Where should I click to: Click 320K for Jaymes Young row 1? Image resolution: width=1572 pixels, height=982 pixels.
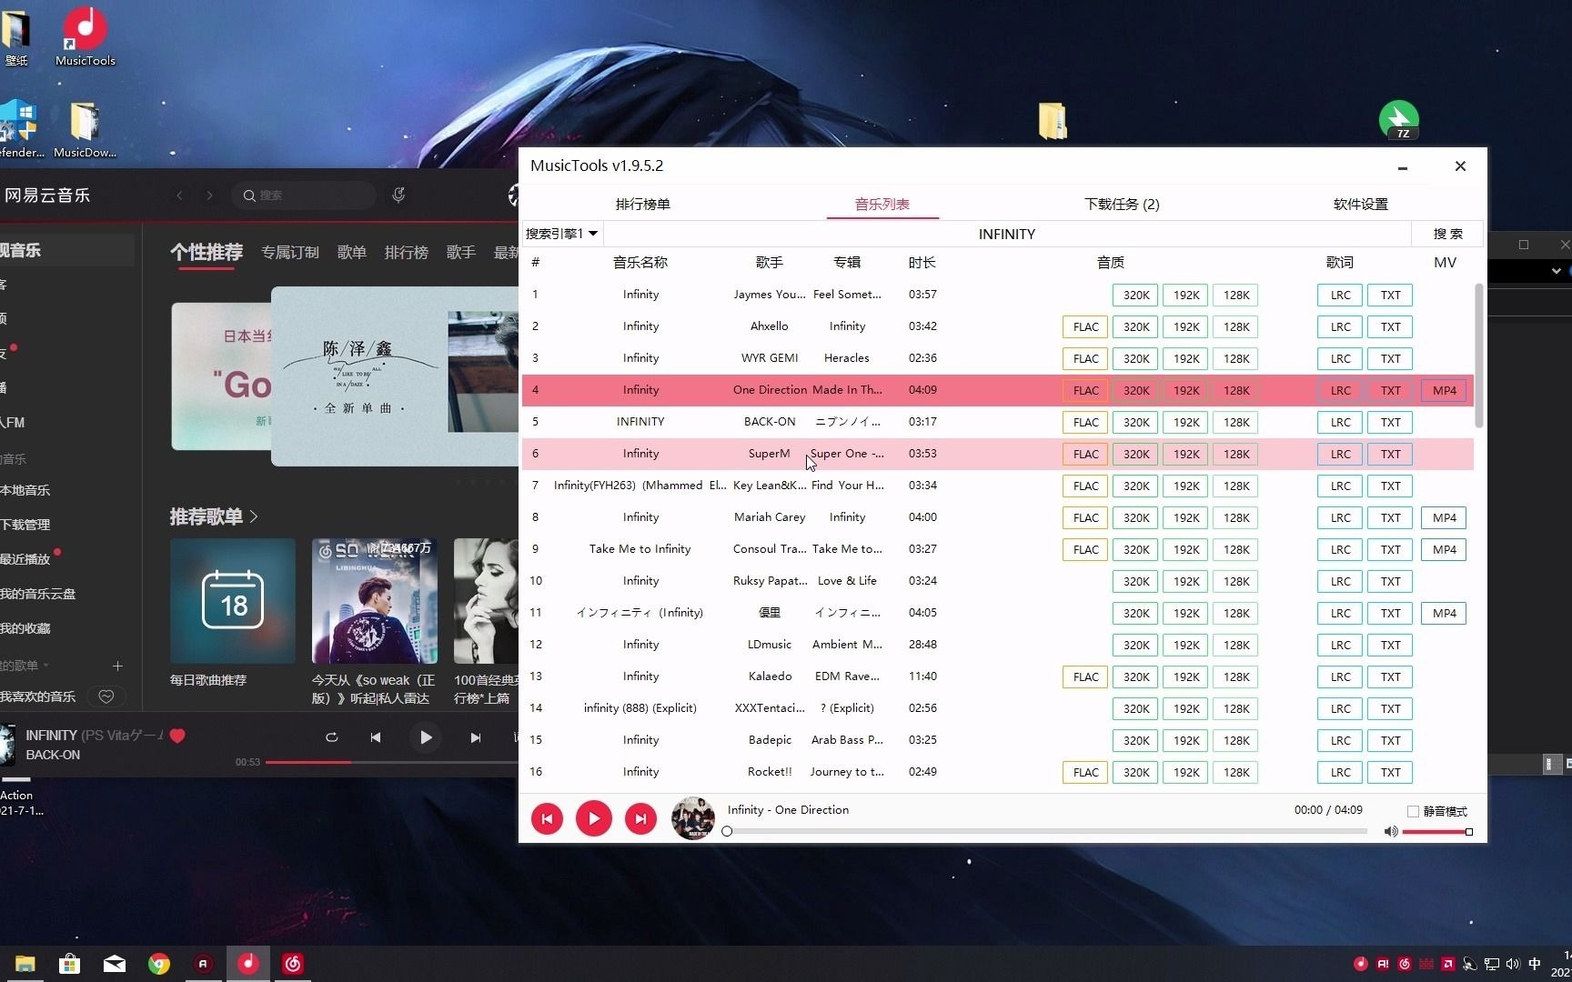click(x=1136, y=295)
